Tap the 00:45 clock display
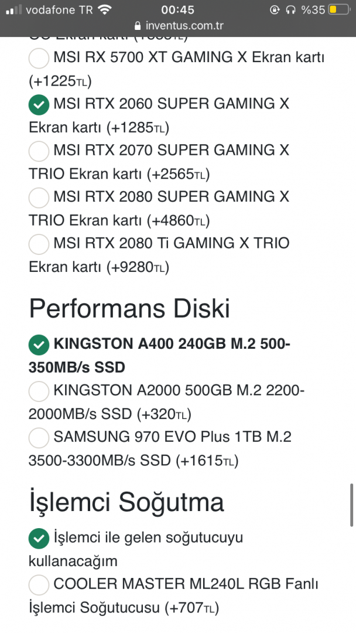Screen dimensions: 356x633 click(x=178, y=9)
